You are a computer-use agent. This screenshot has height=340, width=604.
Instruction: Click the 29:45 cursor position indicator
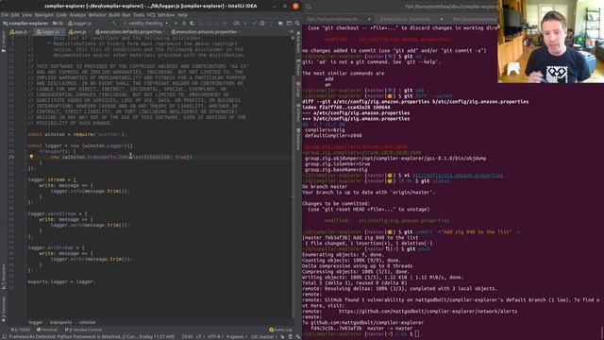click(x=187, y=336)
